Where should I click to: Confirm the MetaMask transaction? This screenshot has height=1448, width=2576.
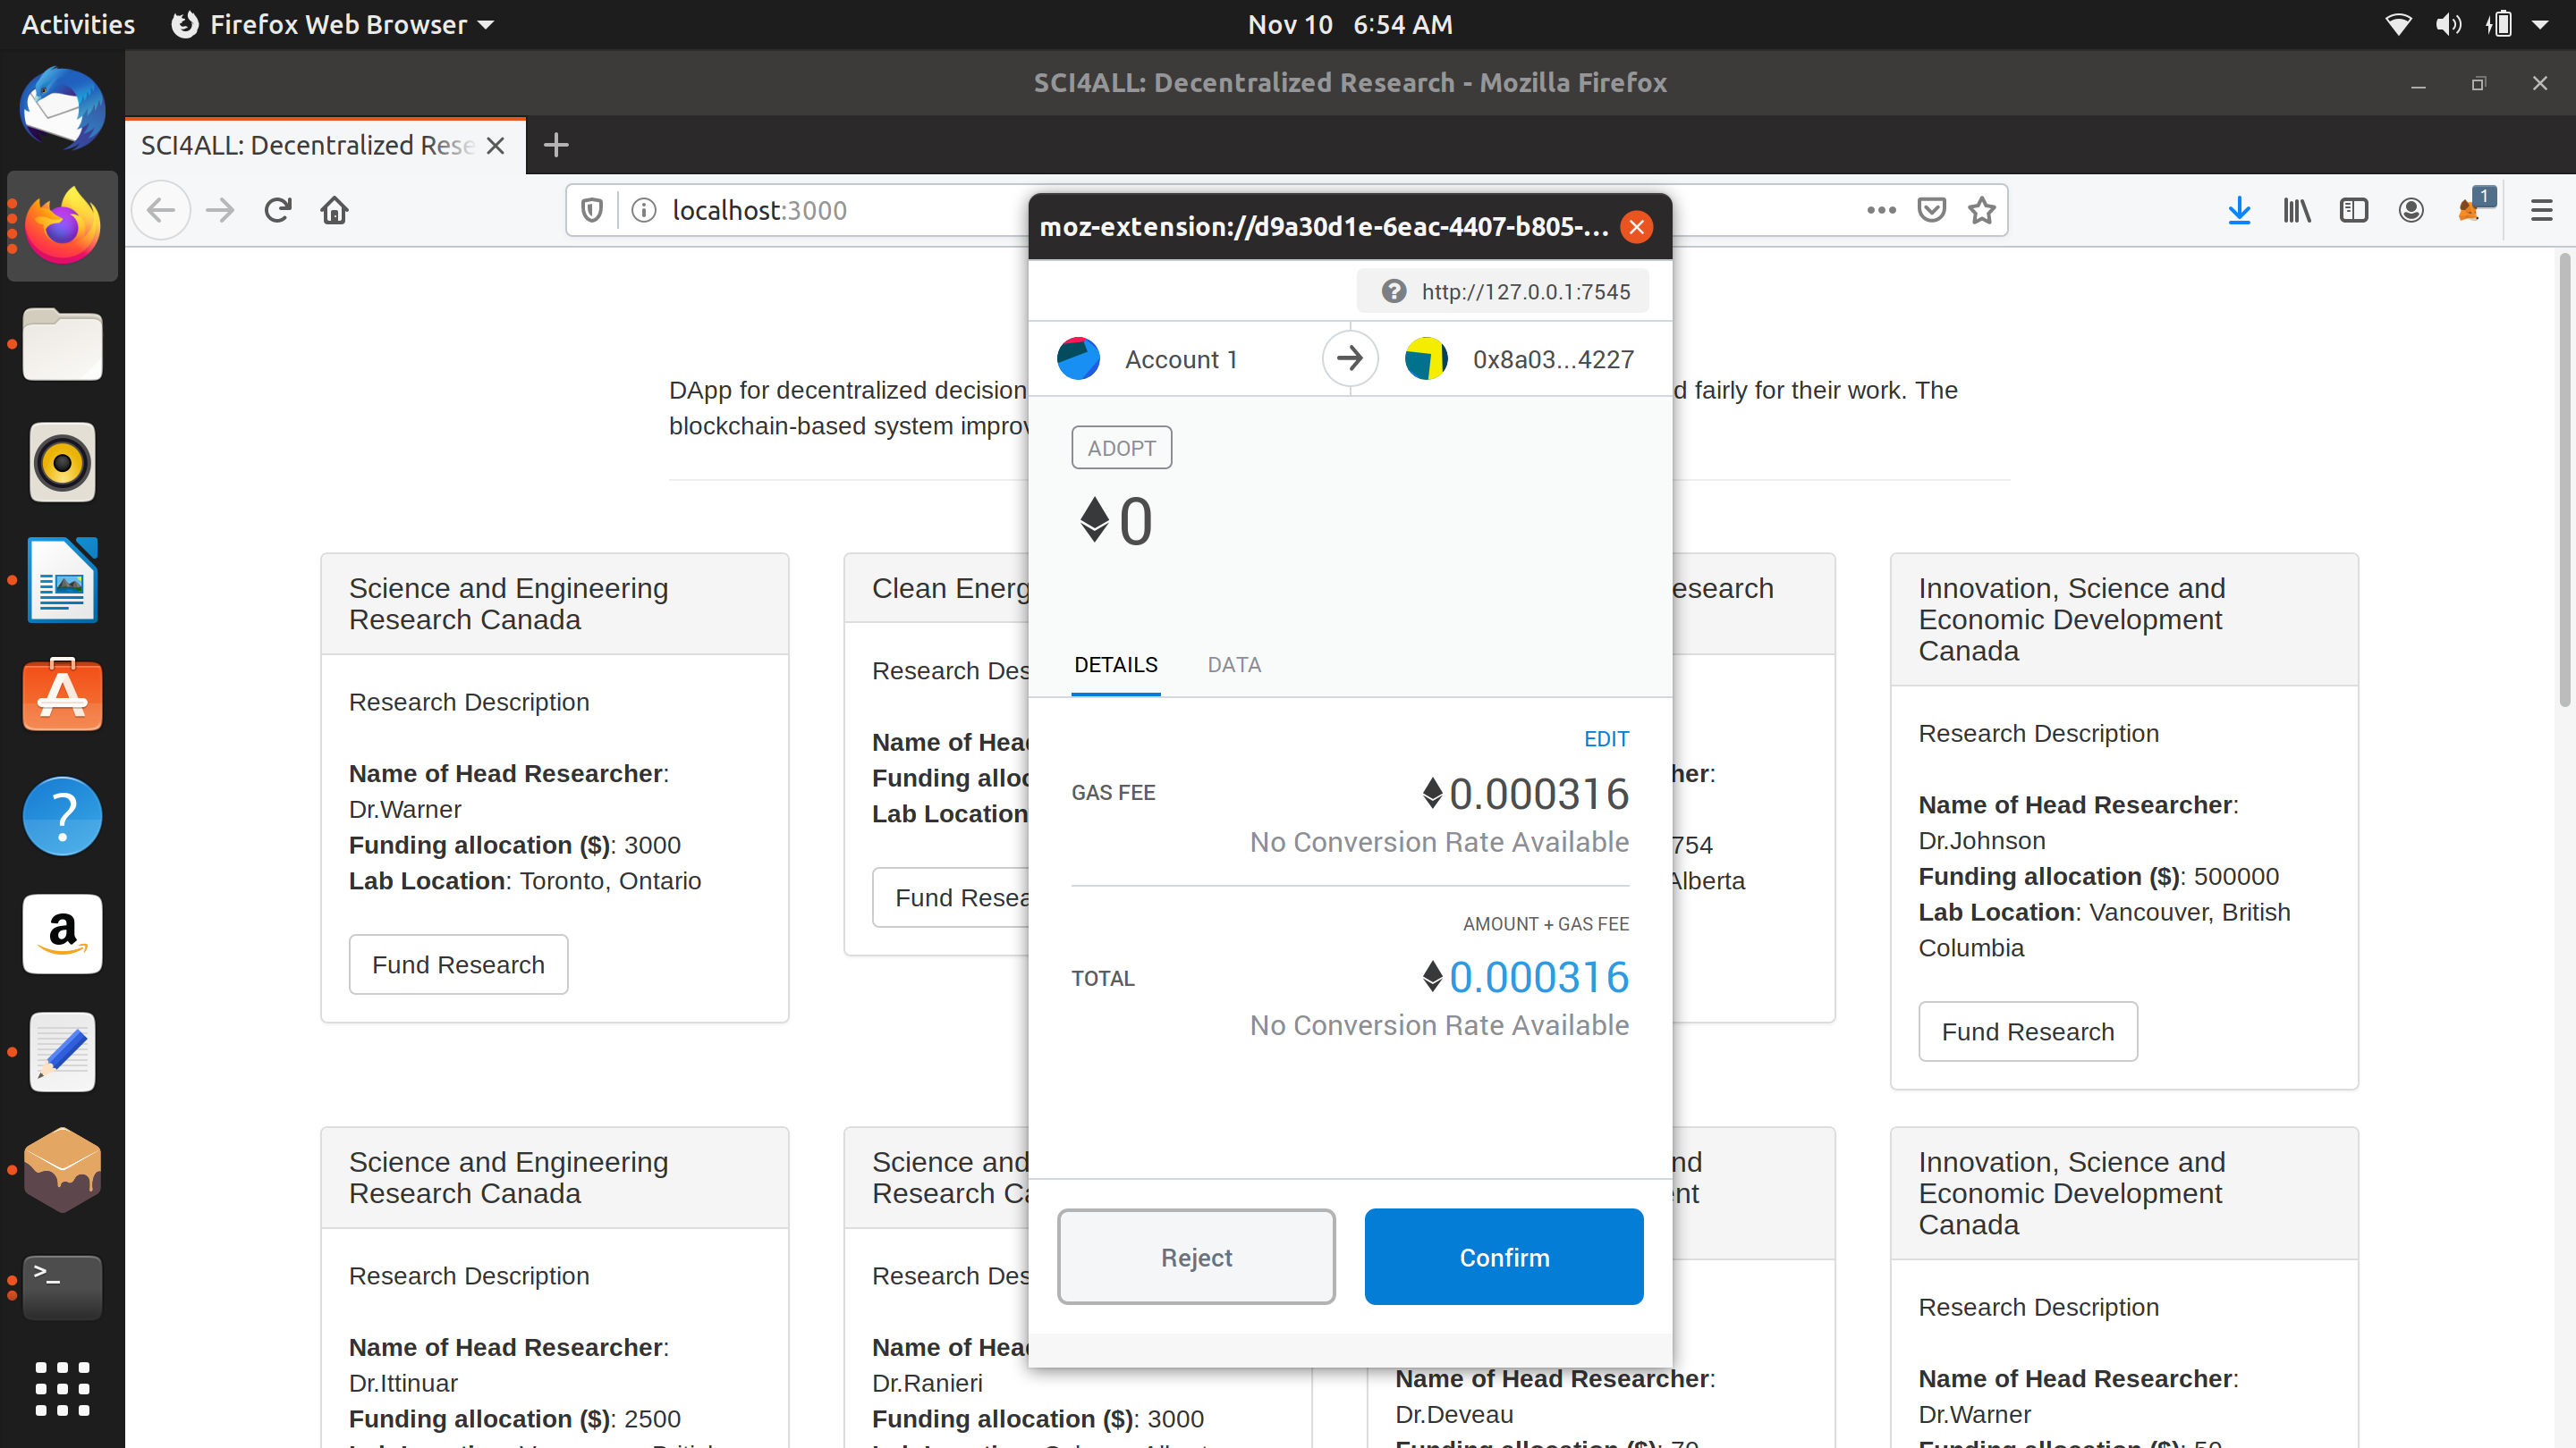click(x=1503, y=1257)
